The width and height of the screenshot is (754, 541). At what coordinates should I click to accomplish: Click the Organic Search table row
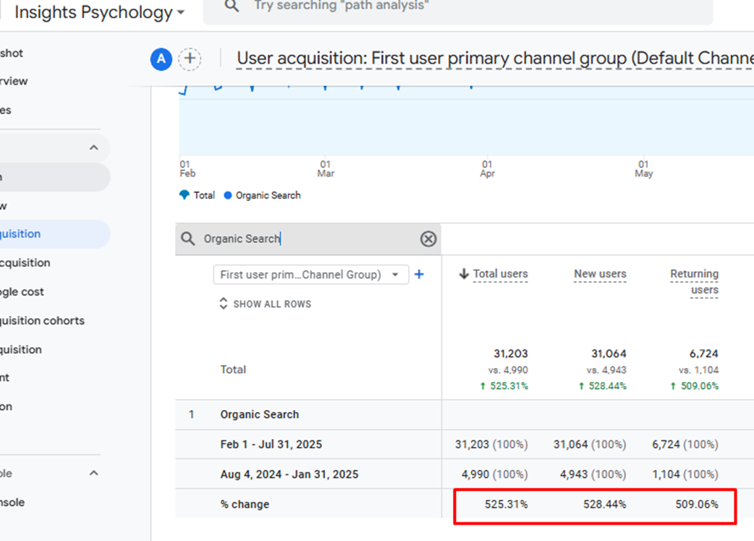(259, 414)
